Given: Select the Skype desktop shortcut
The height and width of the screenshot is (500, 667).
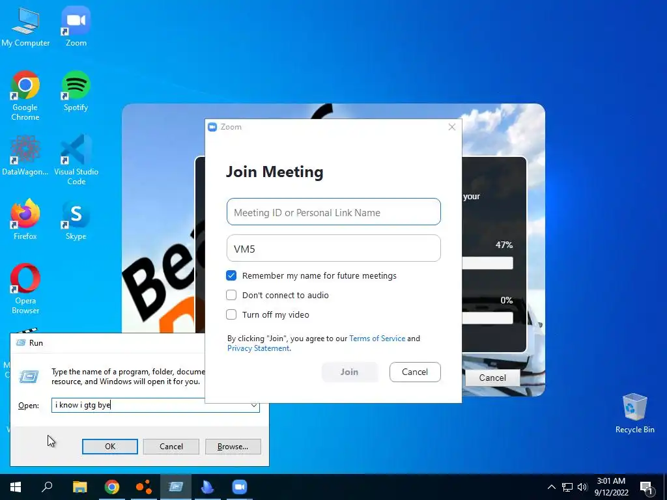Looking at the screenshot, I should 76,219.
